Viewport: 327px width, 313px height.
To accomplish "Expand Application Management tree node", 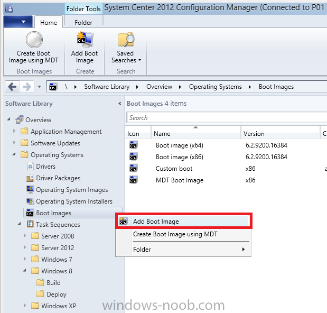I will click(14, 131).
